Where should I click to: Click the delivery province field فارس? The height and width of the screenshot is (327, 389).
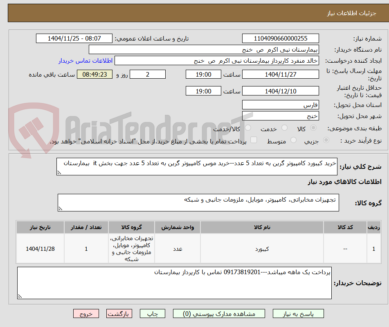coord(280,105)
